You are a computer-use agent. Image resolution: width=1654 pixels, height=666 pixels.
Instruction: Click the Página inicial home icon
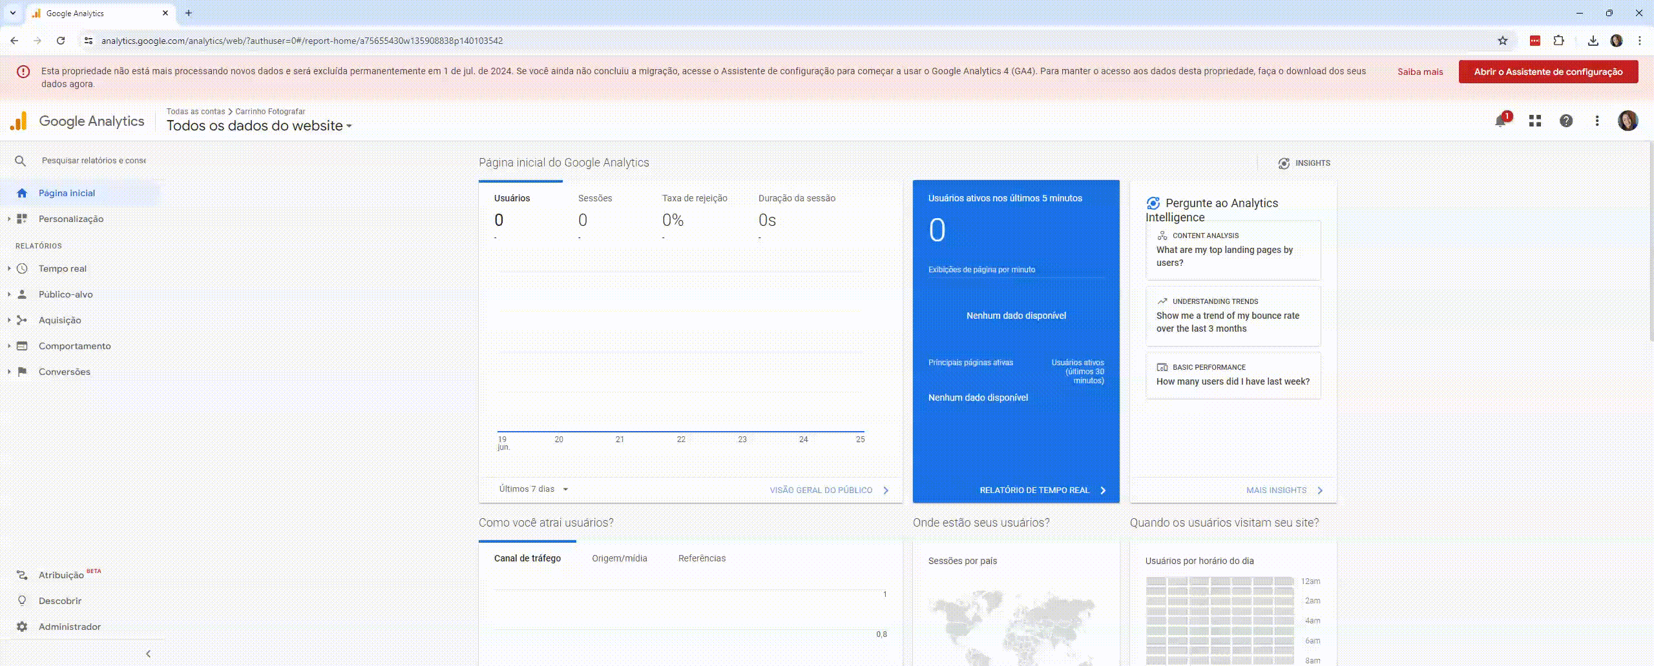click(22, 193)
